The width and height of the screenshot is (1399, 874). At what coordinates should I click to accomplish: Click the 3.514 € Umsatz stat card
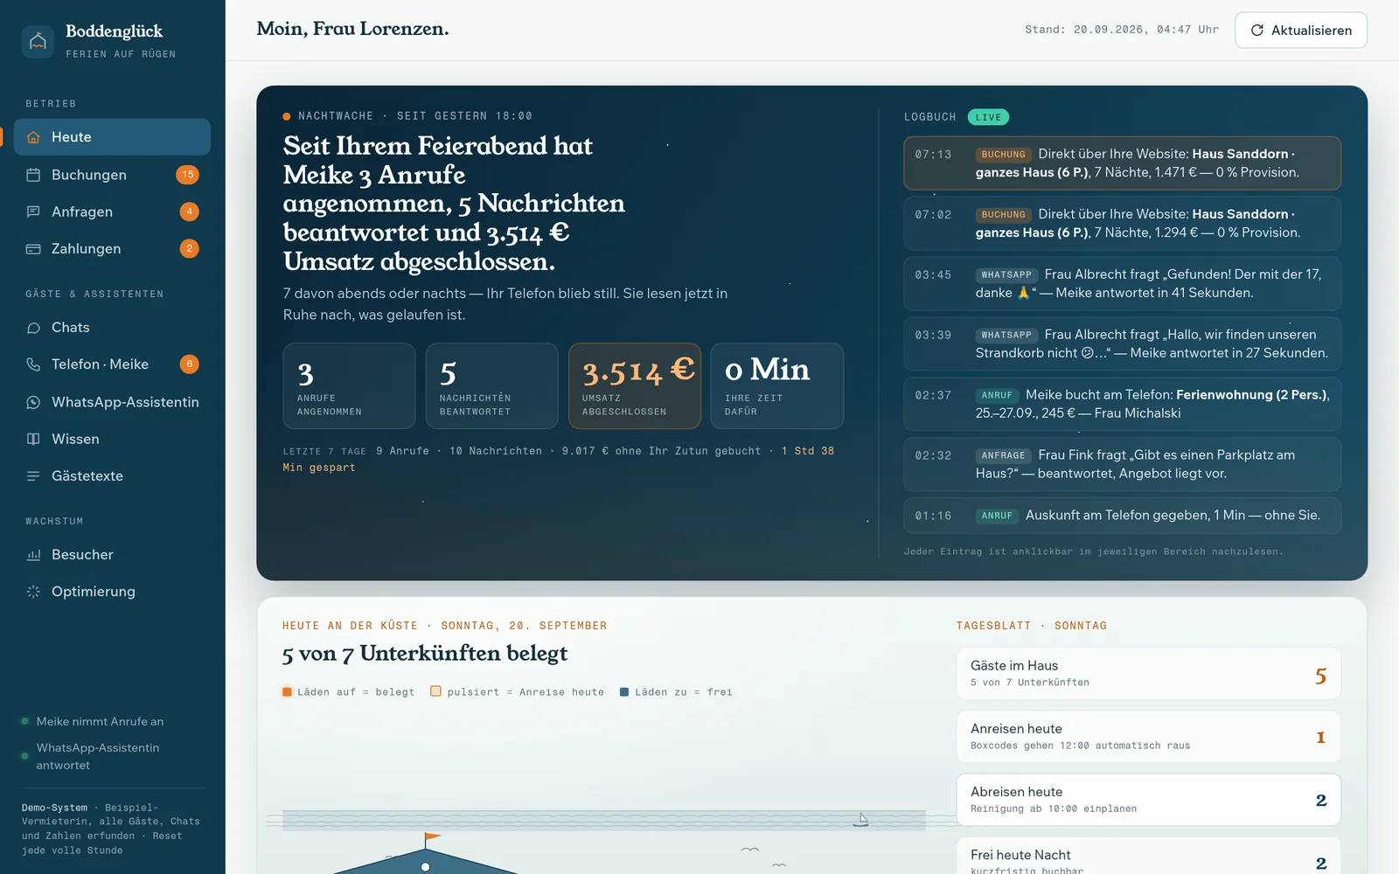(x=635, y=385)
